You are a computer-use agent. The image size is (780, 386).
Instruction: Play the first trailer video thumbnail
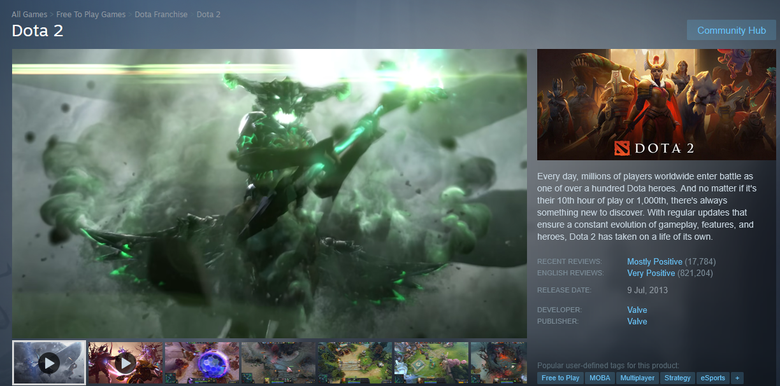point(49,362)
